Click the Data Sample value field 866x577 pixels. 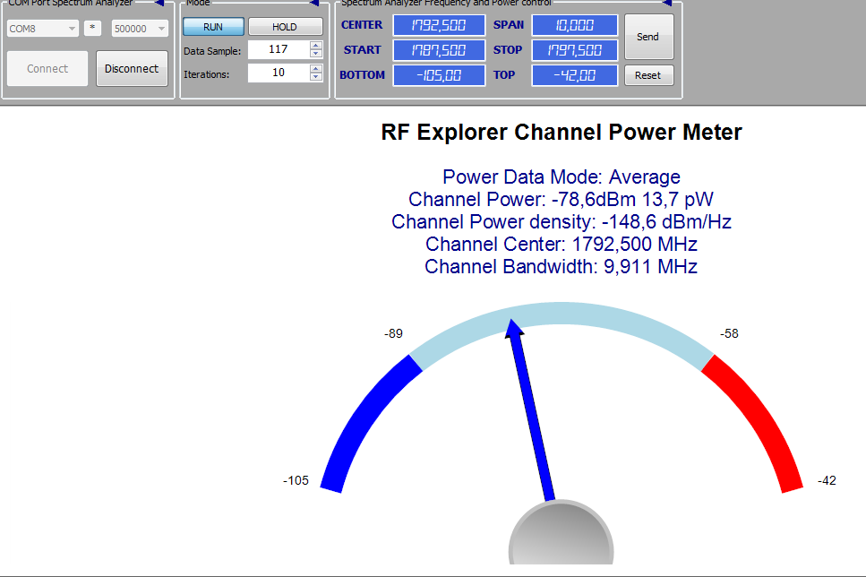coord(279,49)
